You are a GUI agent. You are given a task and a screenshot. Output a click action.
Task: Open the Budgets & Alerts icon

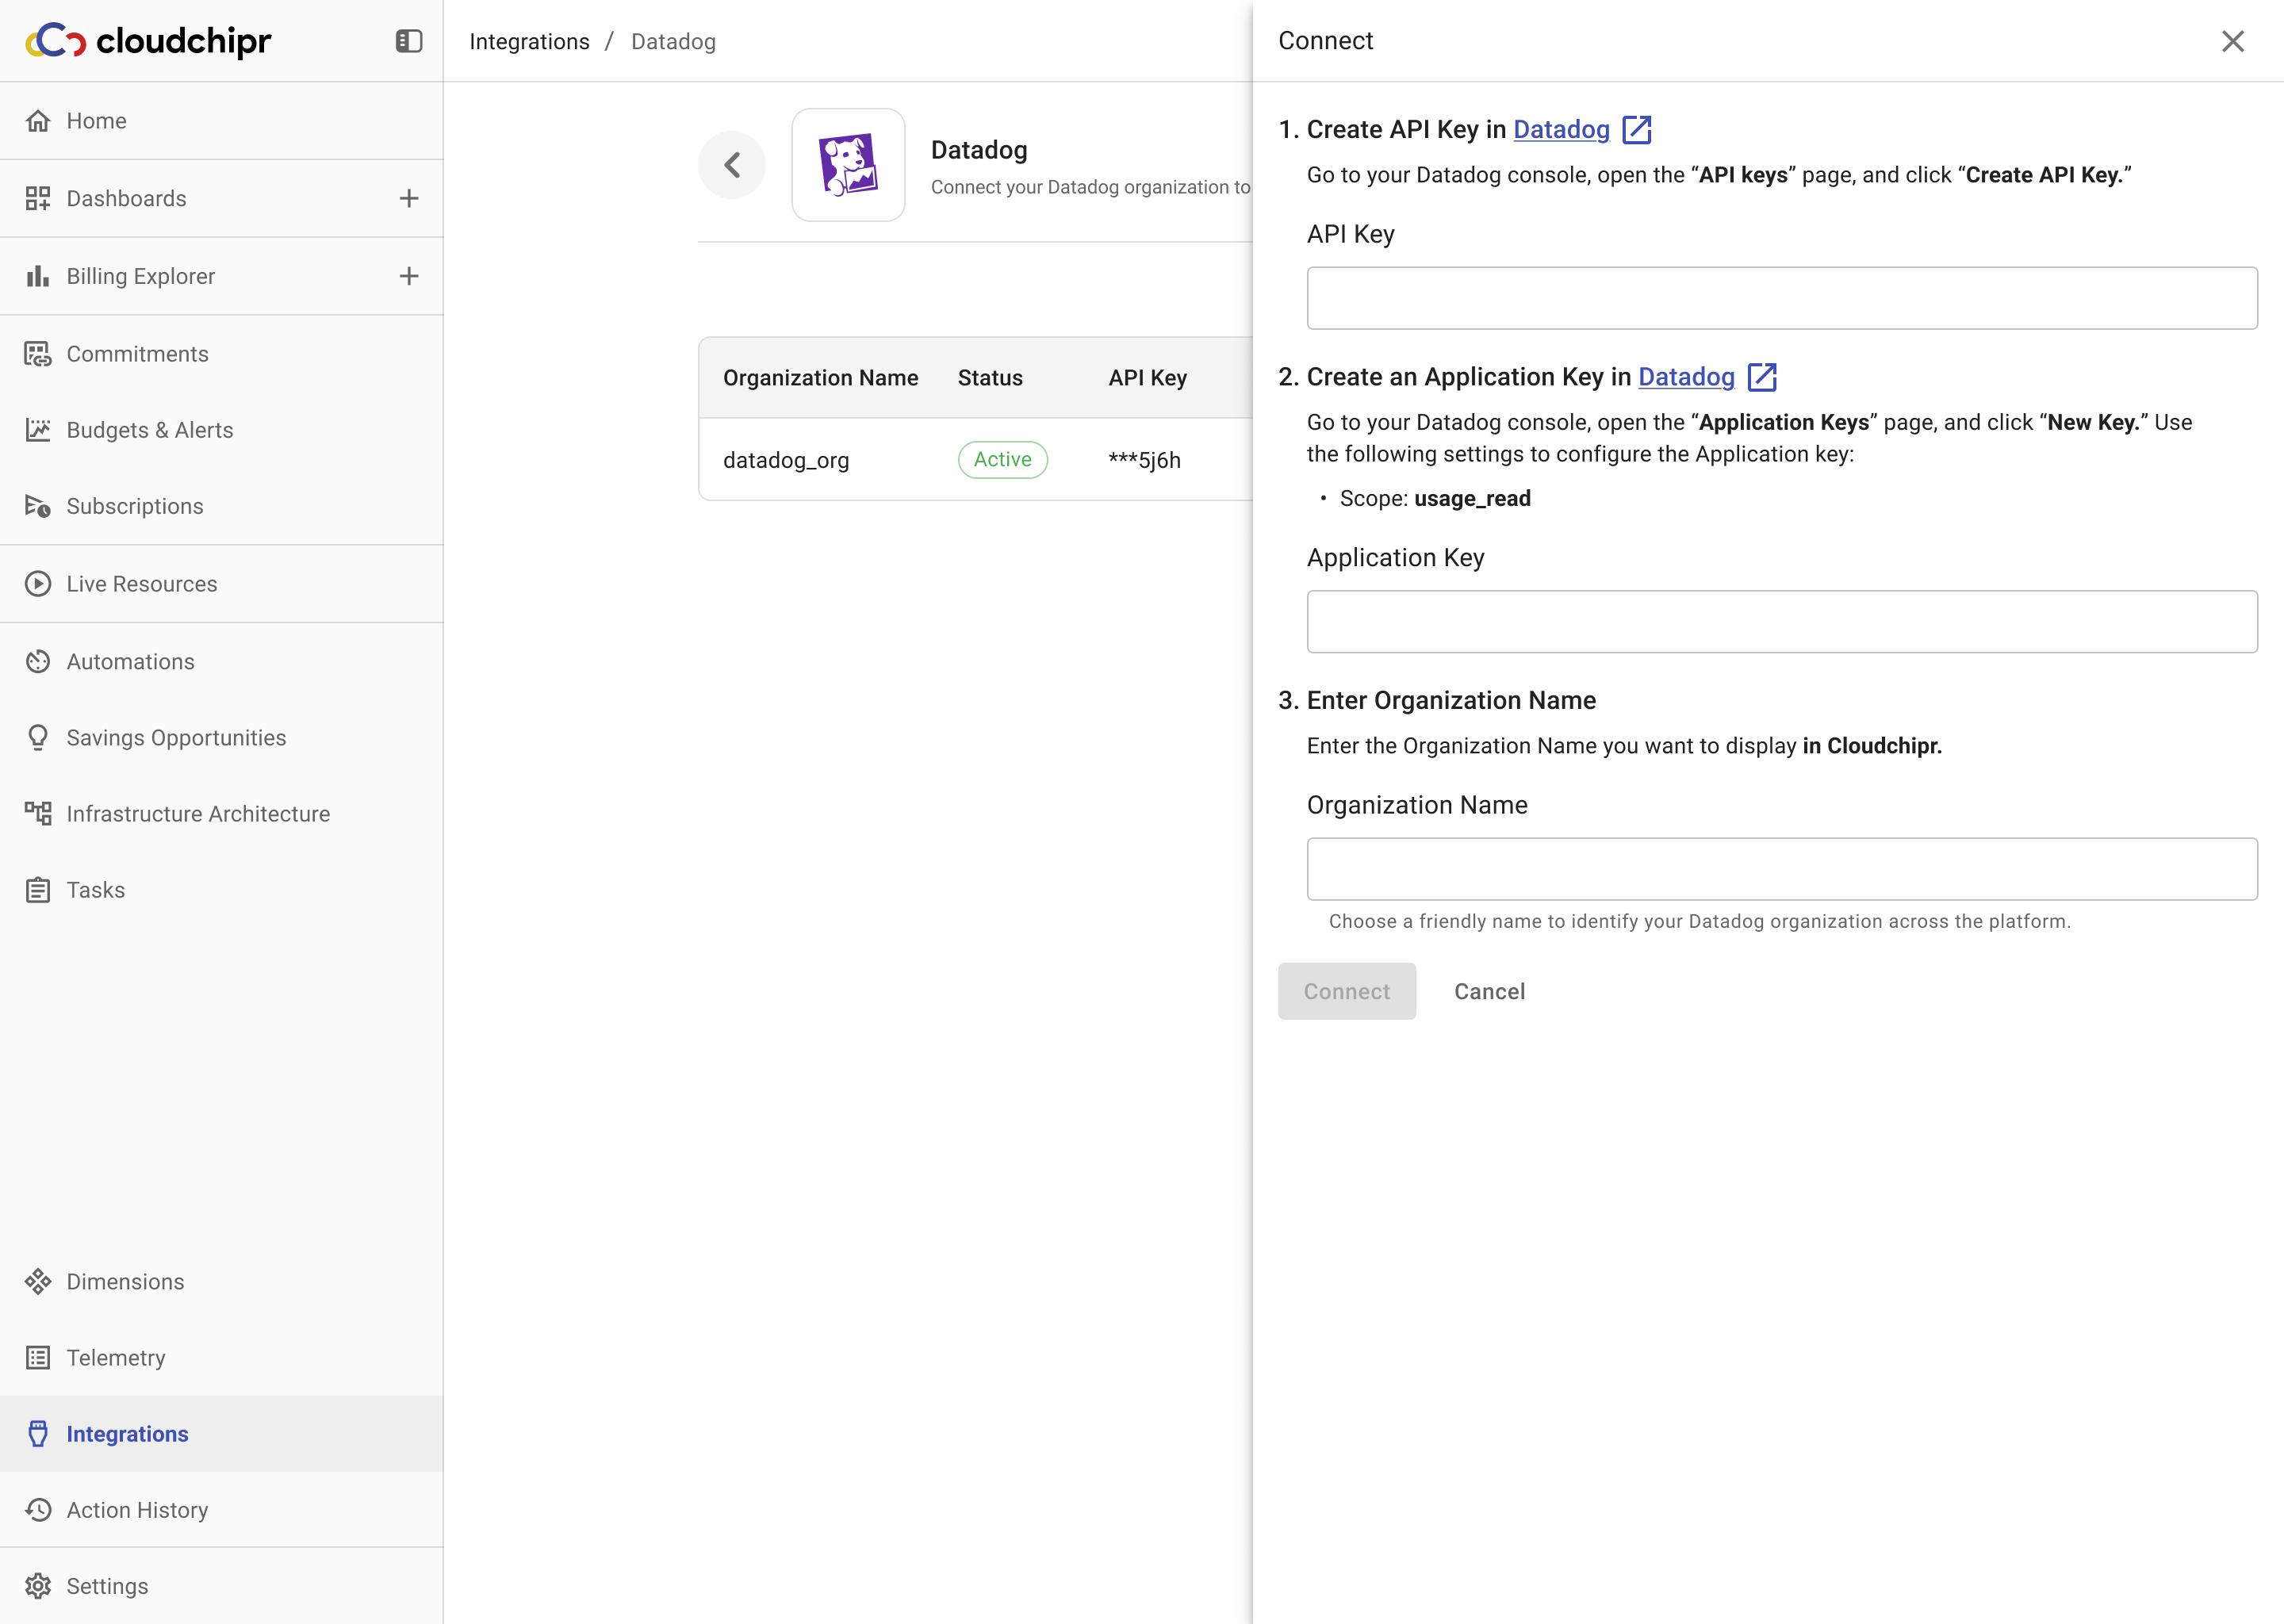pos(38,430)
